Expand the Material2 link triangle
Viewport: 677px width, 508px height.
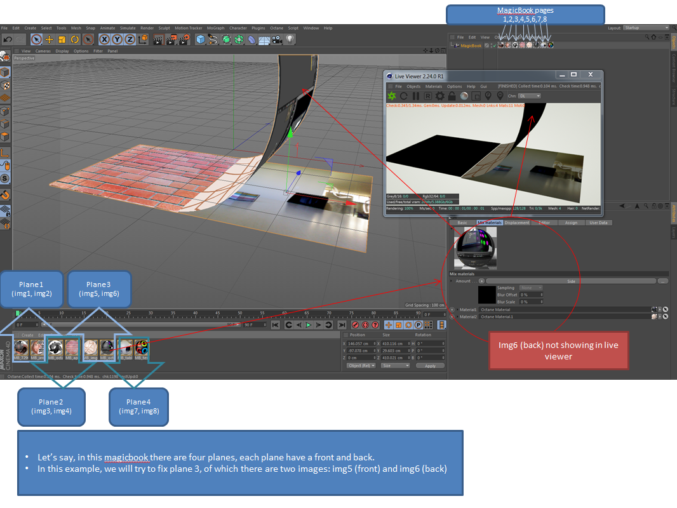point(457,316)
